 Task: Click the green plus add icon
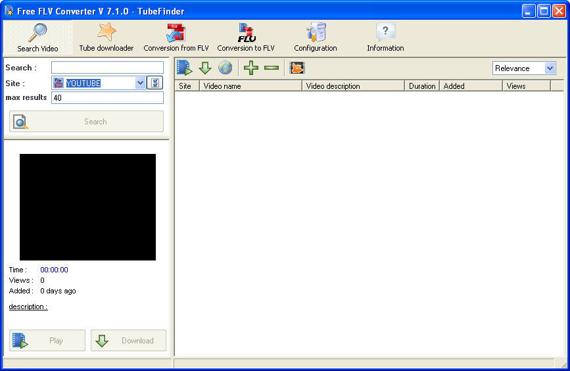[251, 68]
